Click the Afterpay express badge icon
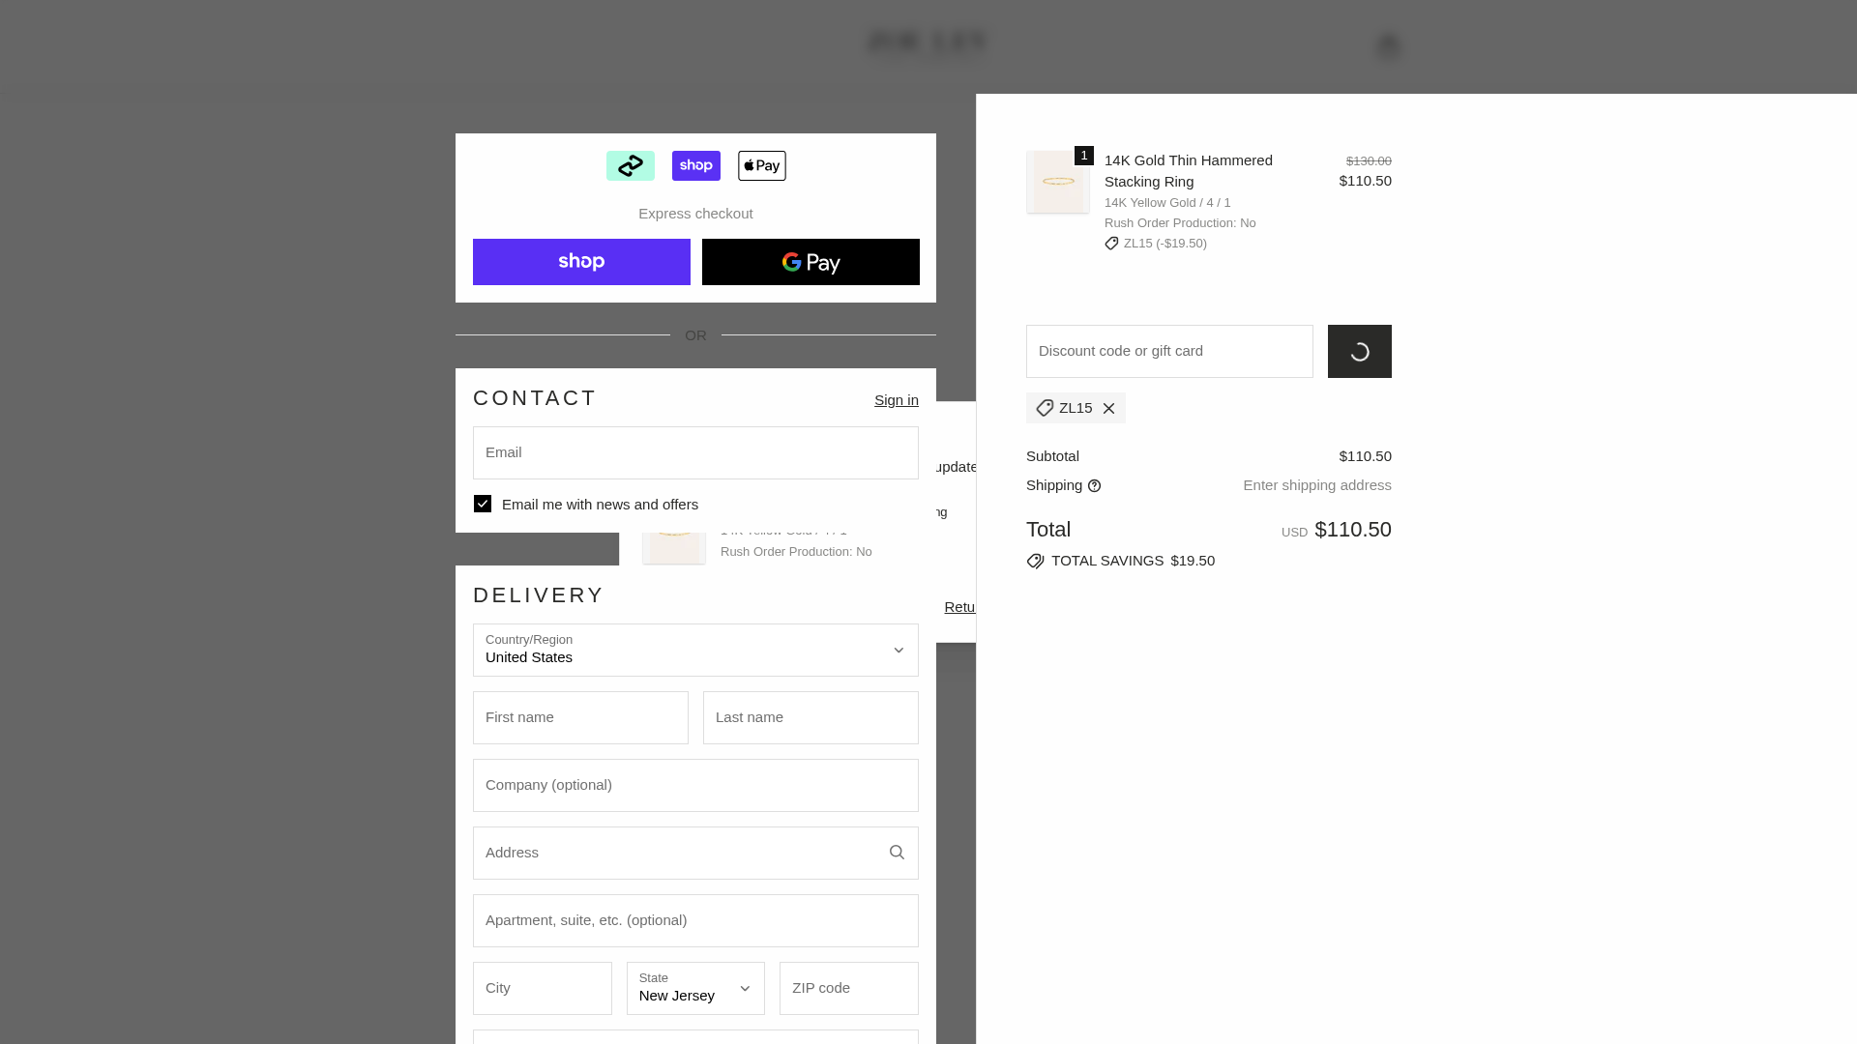This screenshot has width=1857, height=1044. [x=630, y=165]
